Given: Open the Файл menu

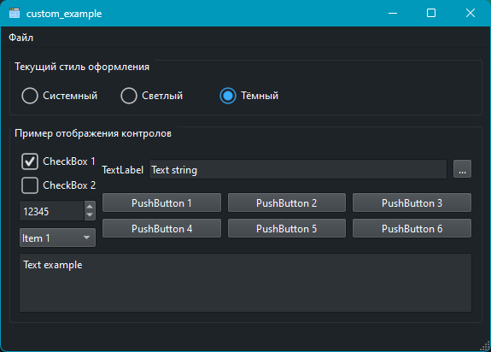Looking at the screenshot, I should click(20, 38).
